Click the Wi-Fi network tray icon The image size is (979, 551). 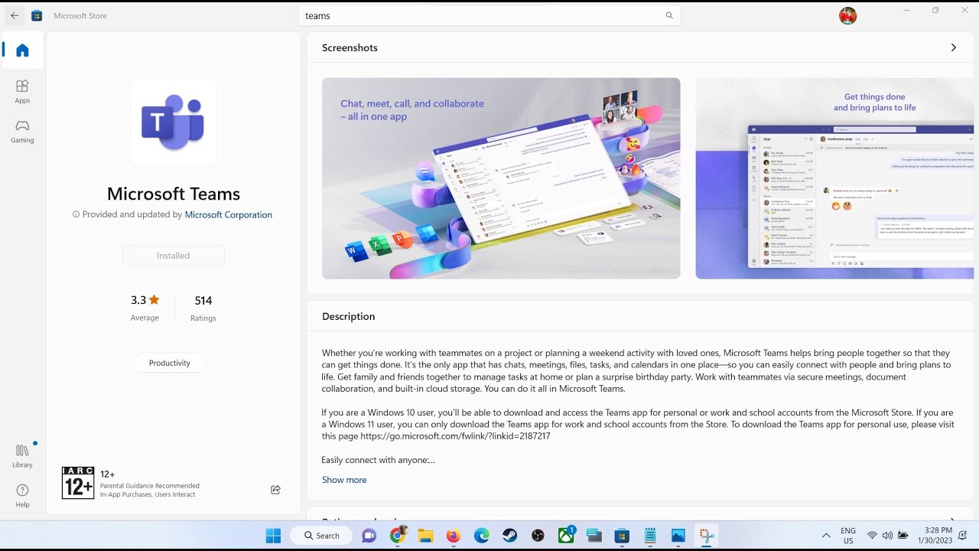[872, 536]
